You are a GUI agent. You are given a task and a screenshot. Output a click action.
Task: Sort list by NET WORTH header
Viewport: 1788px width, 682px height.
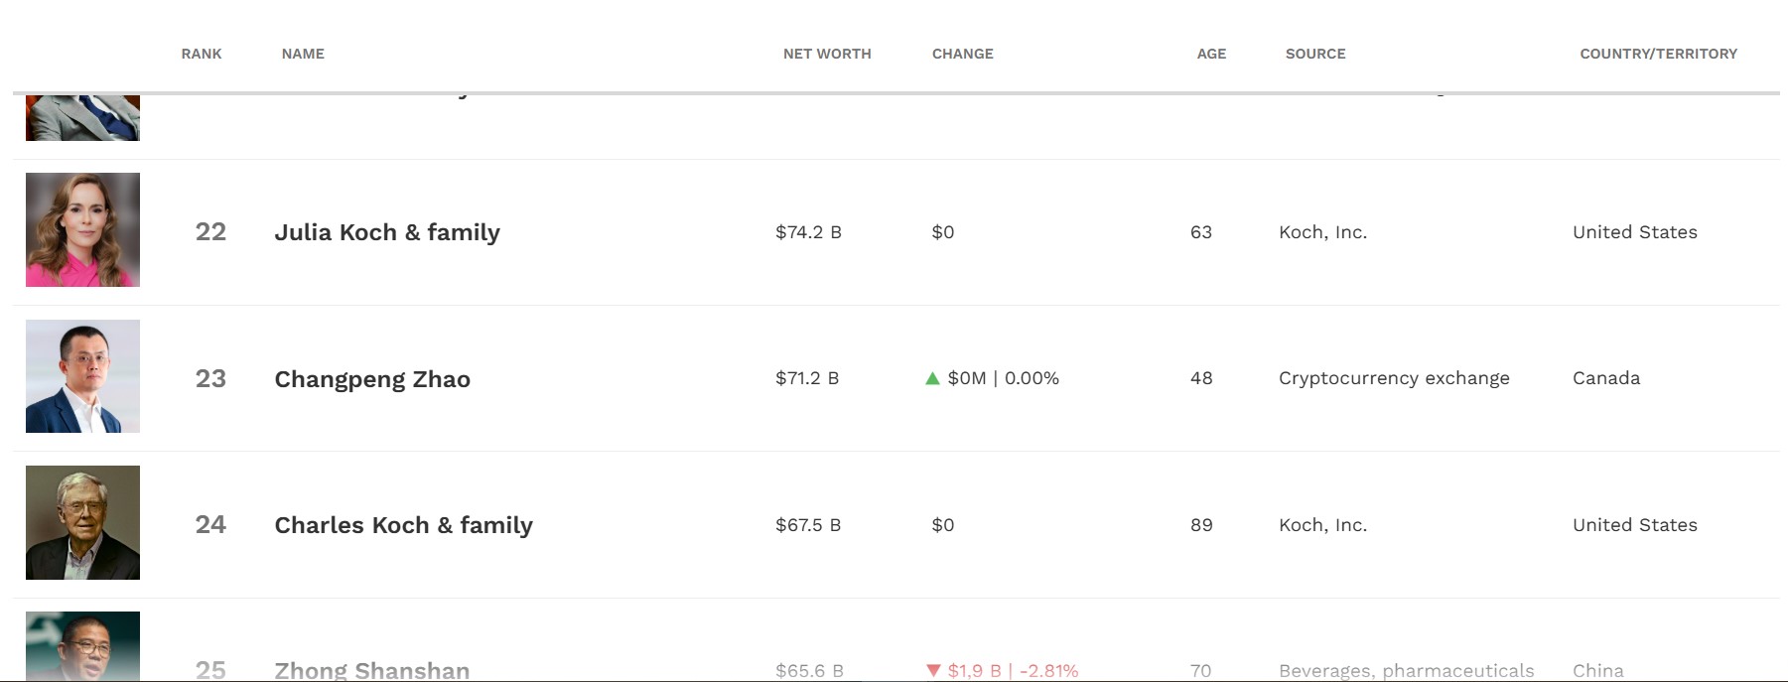pyautogui.click(x=827, y=54)
